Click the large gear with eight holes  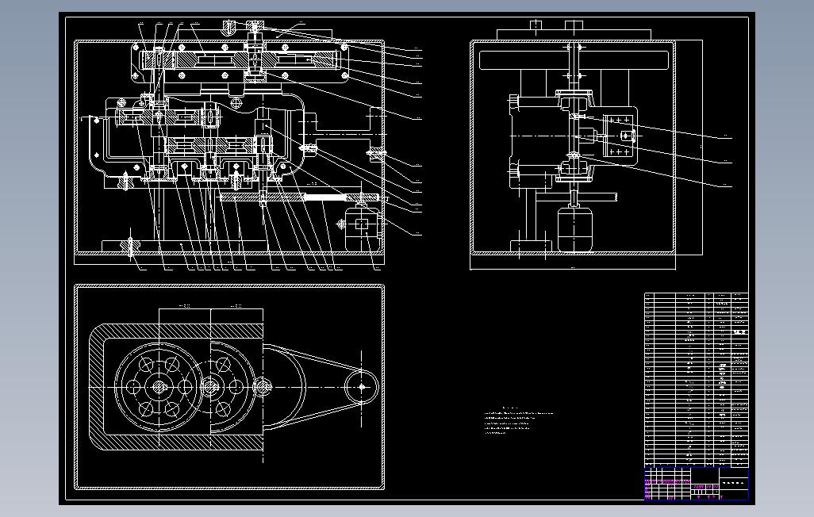[159, 387]
